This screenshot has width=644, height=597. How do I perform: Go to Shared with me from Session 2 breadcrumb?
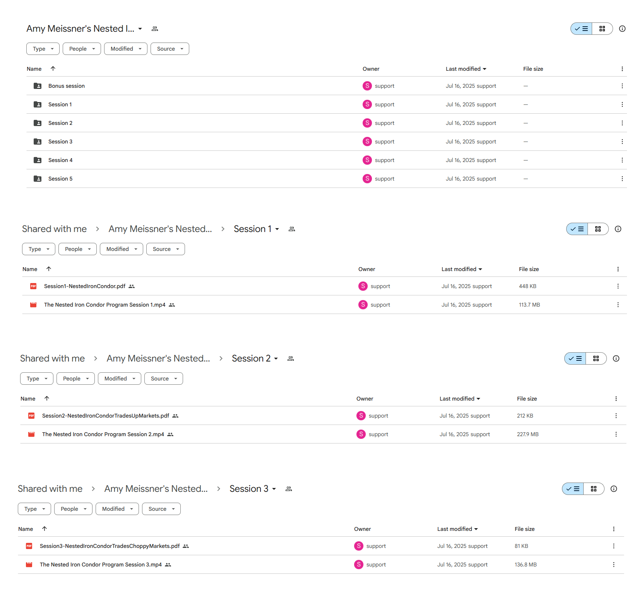point(52,358)
